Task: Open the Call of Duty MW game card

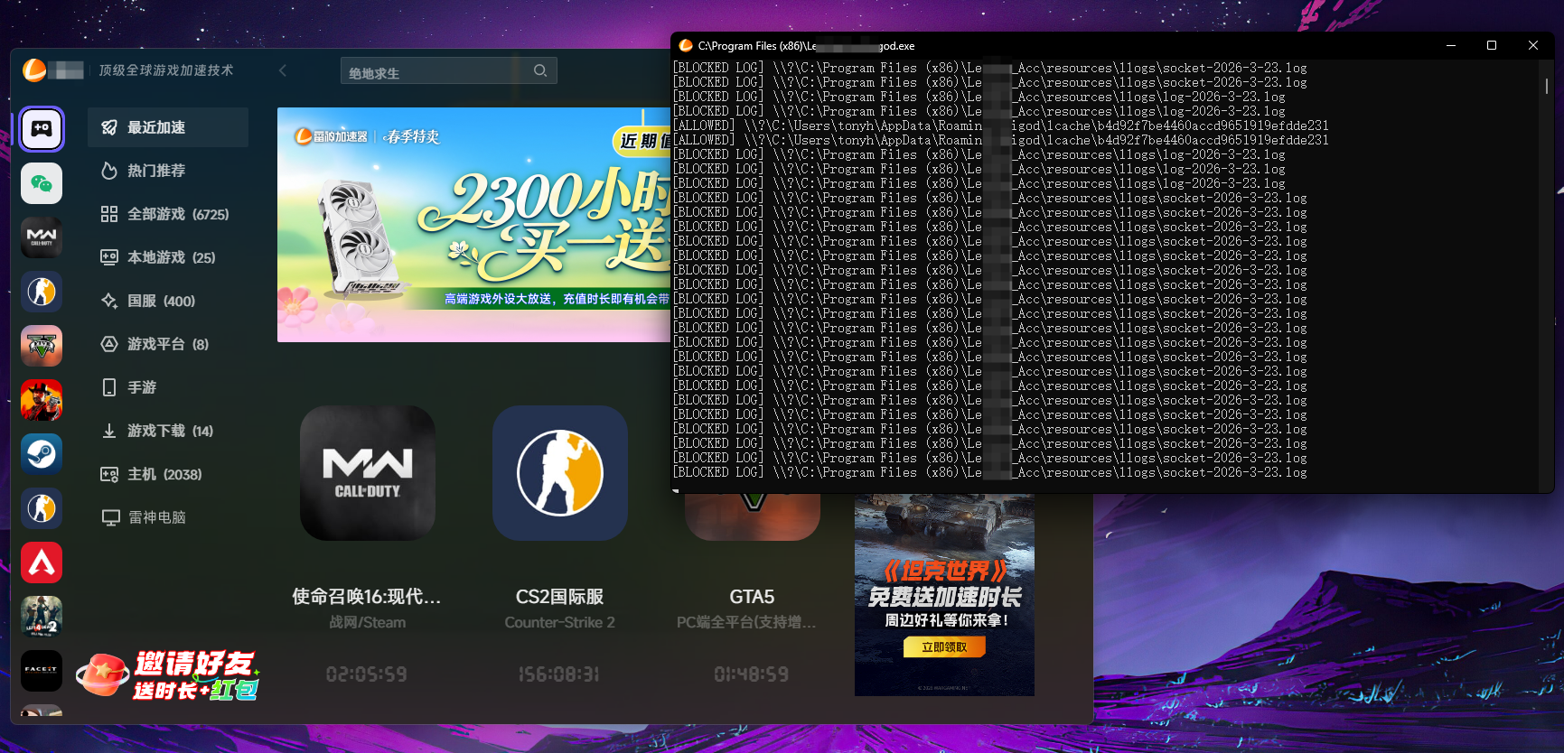Action: point(368,473)
